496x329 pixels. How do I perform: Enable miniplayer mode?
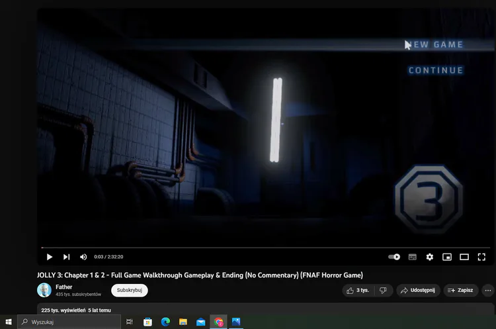[447, 257]
